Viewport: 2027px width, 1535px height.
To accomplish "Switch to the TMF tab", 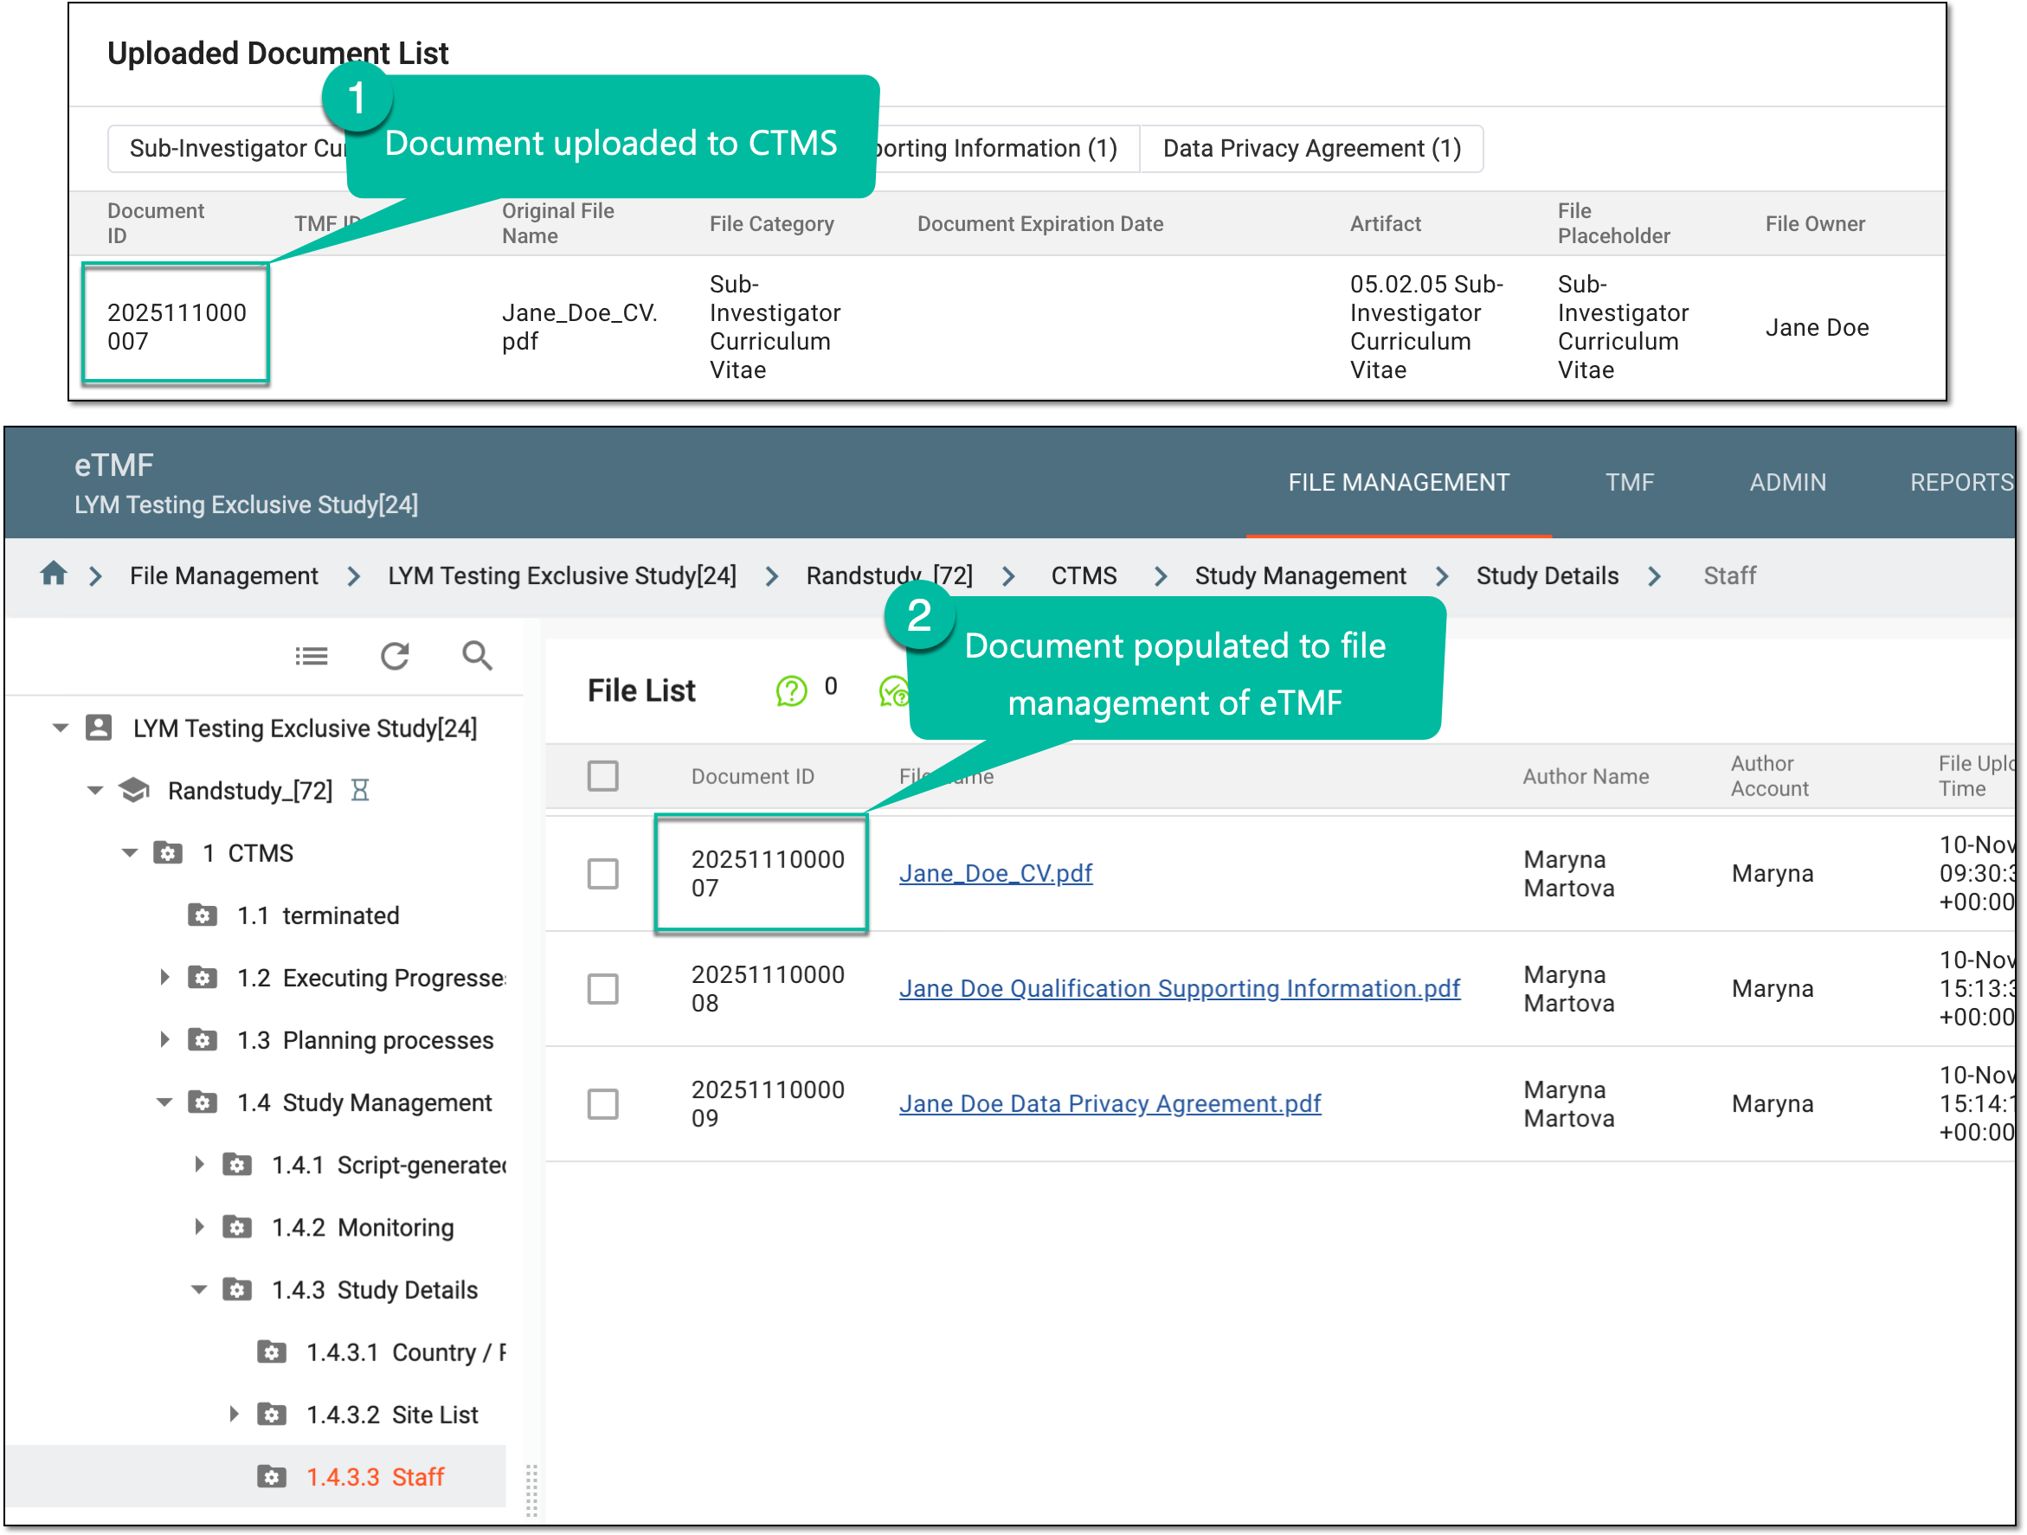I will (x=1629, y=482).
